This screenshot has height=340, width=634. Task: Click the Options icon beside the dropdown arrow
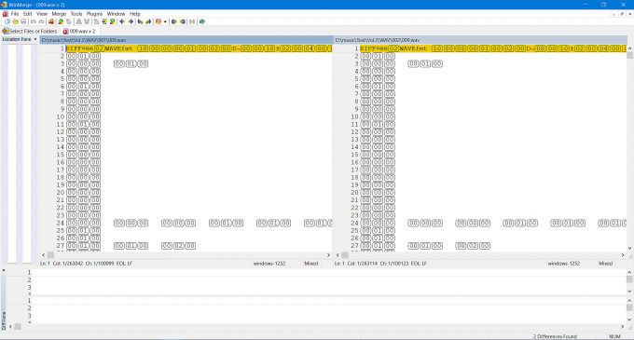point(158,21)
